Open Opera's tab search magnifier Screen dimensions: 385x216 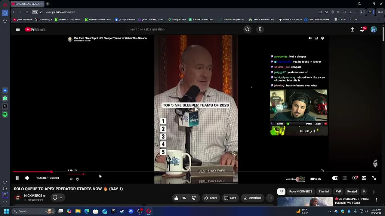tap(359, 4)
